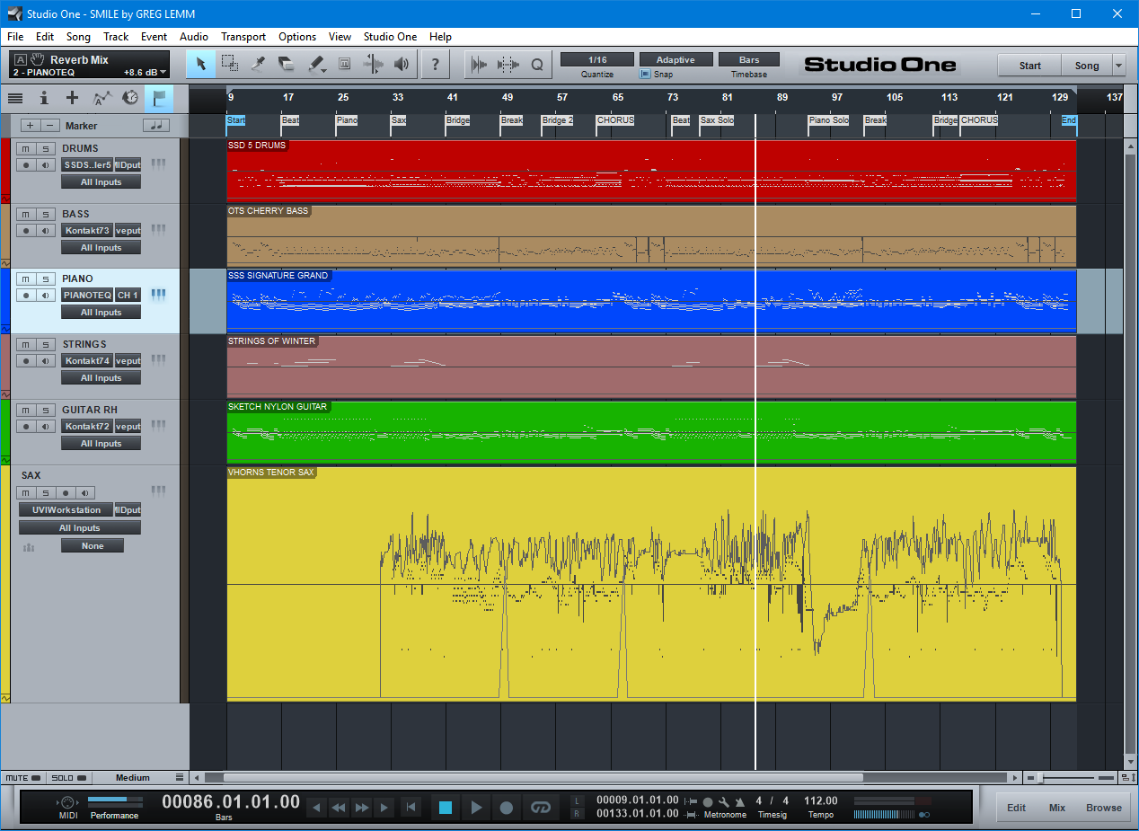Open the PIANOTEQ instrument dropdown
This screenshot has width=1139, height=831.
(x=87, y=296)
